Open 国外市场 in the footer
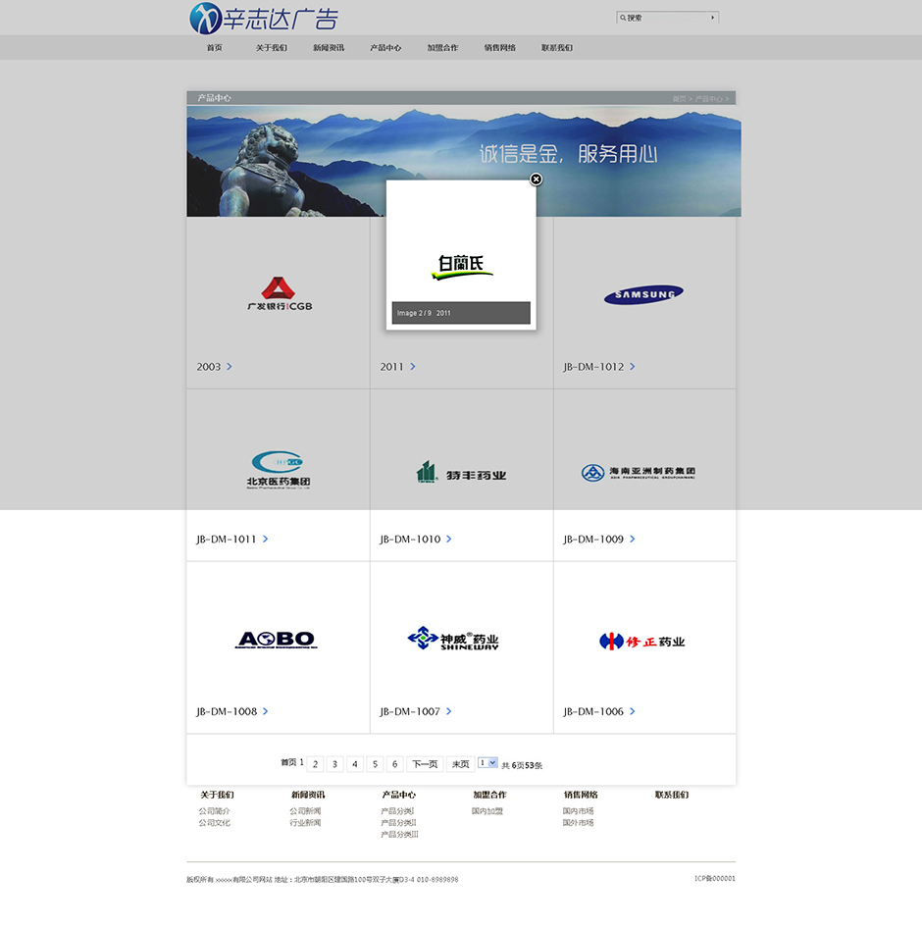The height and width of the screenshot is (928, 922). coord(578,823)
